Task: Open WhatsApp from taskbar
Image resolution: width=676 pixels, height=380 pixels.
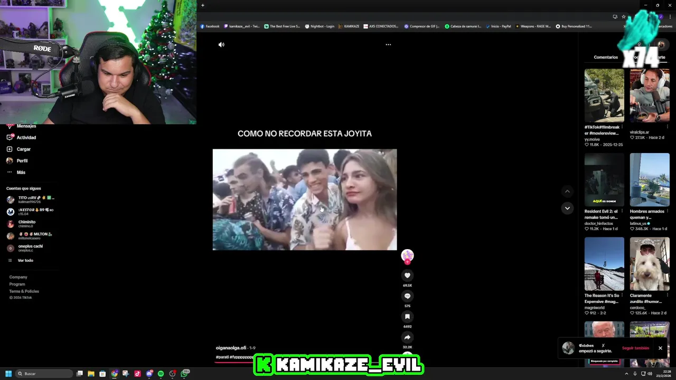Action: [185, 374]
